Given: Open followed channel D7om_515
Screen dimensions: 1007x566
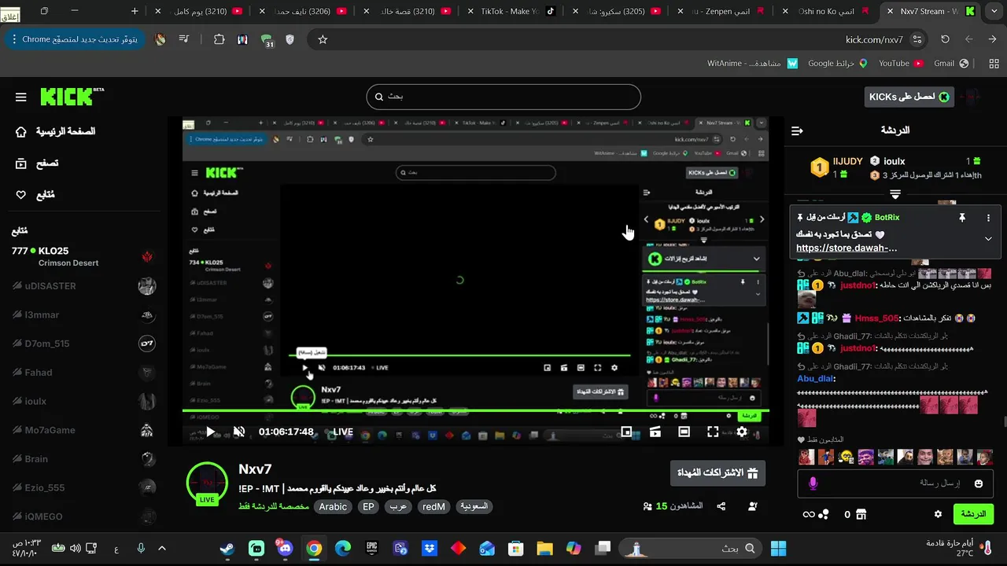Looking at the screenshot, I should tap(83, 344).
